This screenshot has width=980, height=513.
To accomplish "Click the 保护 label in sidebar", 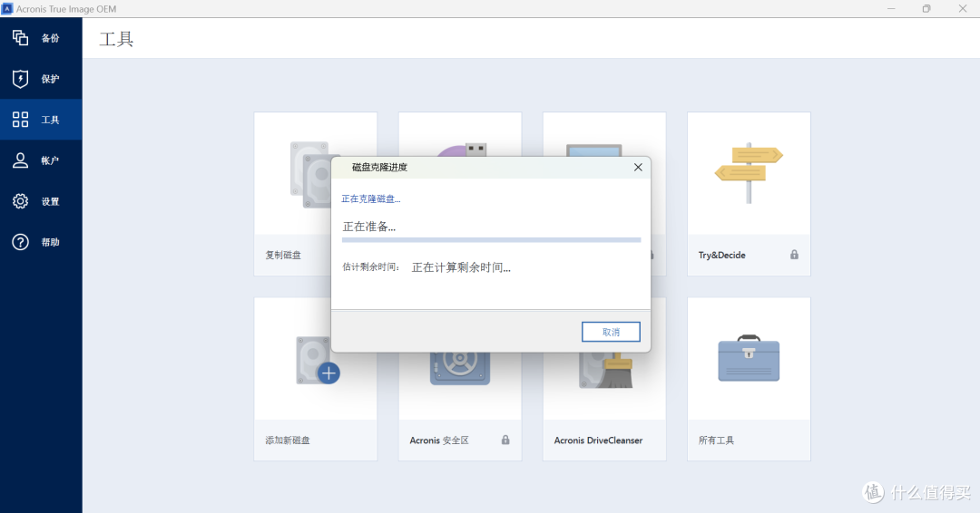I will [x=50, y=79].
